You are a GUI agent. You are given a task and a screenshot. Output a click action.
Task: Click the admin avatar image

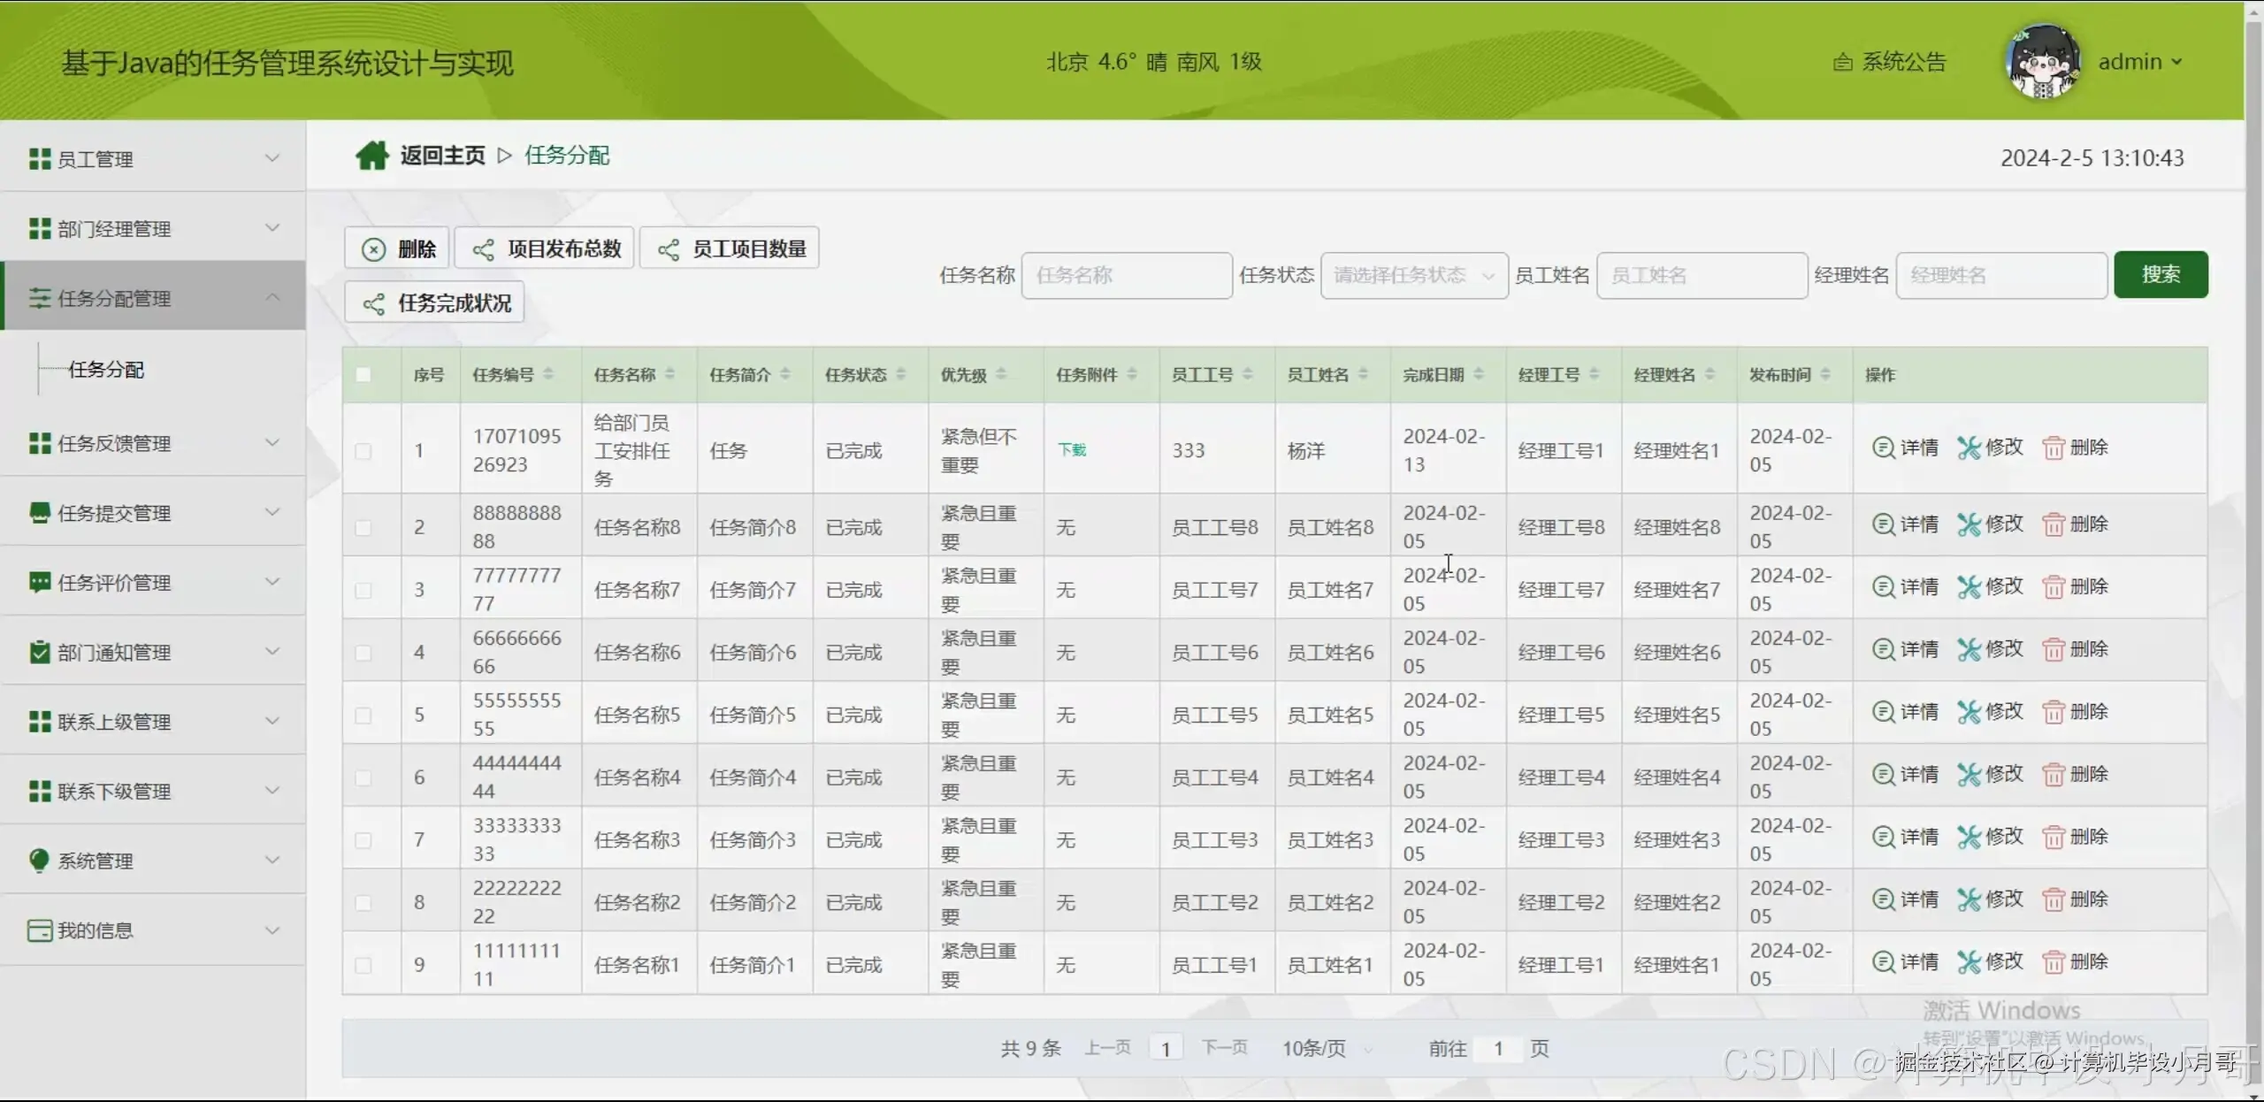click(2043, 61)
